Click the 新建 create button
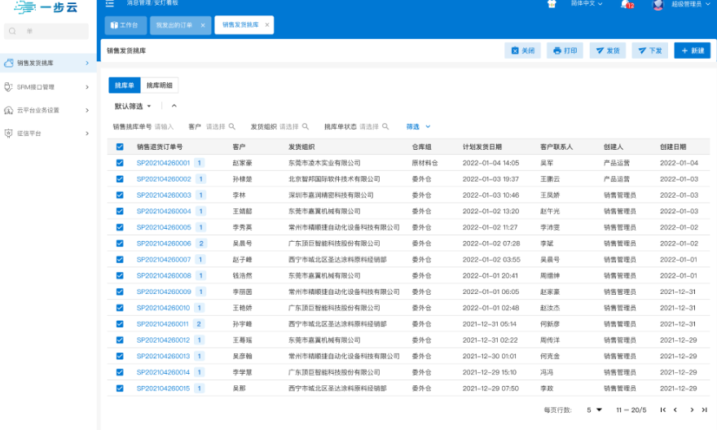Viewport: 717px width, 430px height. 692,50
